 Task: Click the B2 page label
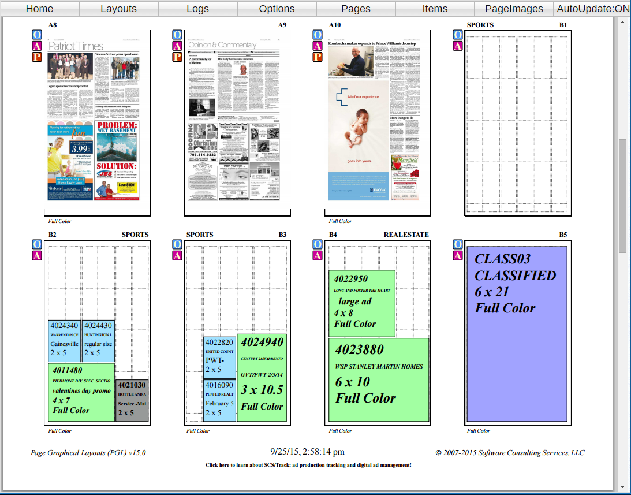pos(53,235)
